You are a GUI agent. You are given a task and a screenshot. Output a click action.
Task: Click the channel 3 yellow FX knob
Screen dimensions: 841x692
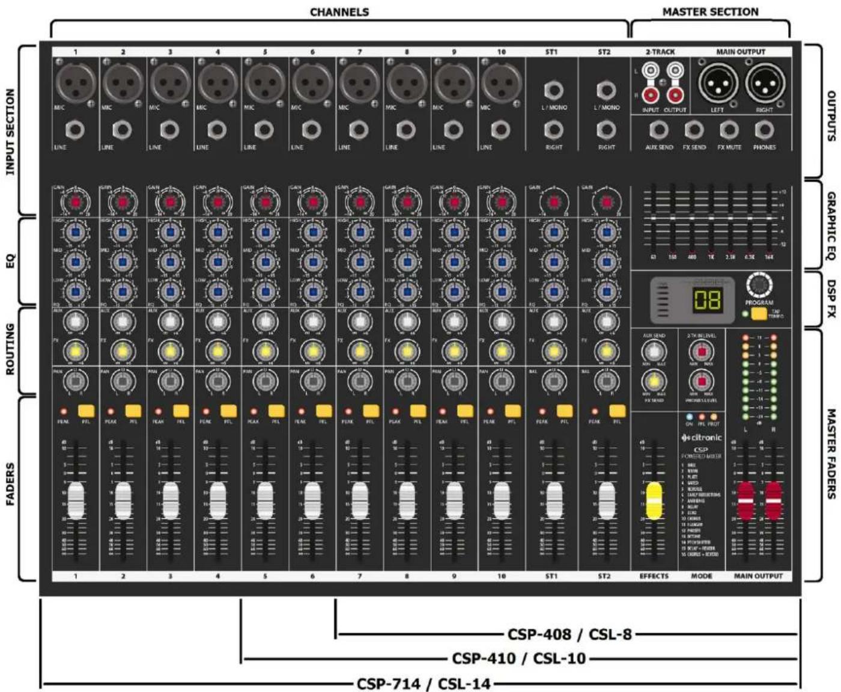click(x=170, y=351)
